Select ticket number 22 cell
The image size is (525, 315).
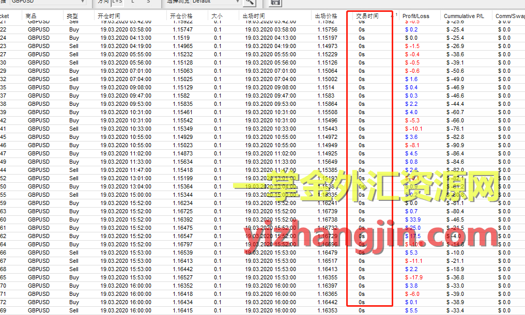(3, 29)
